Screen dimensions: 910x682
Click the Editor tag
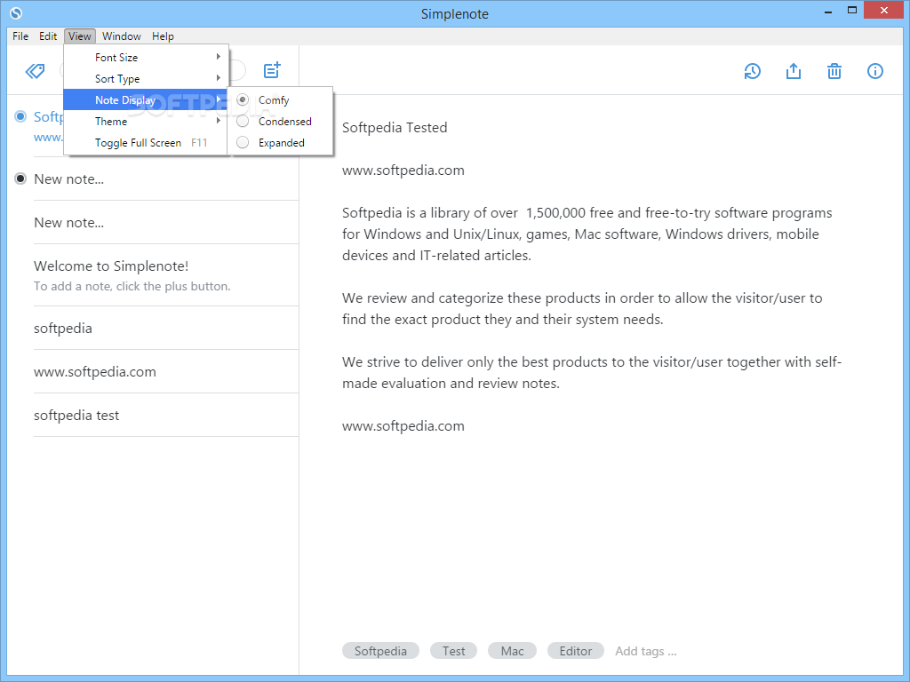coord(576,651)
